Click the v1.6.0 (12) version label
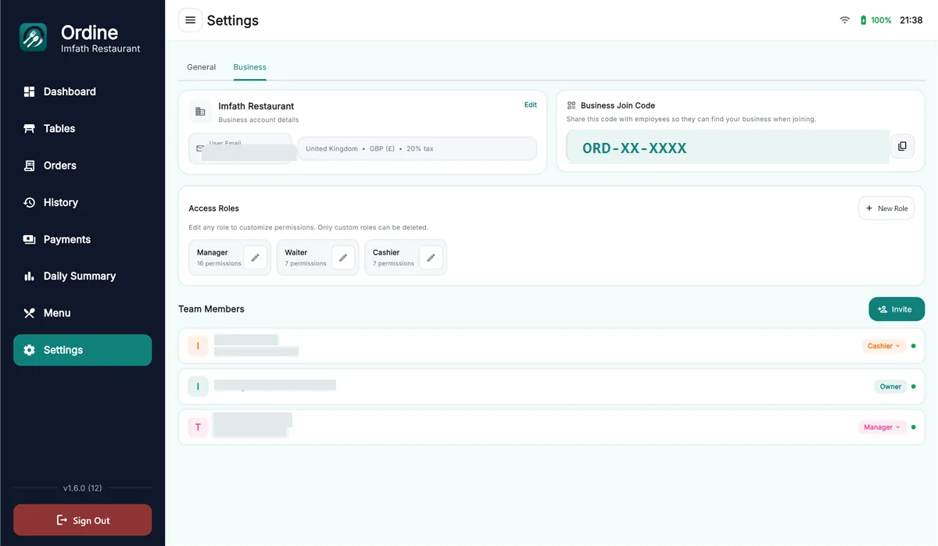The image size is (938, 546). coord(82,488)
